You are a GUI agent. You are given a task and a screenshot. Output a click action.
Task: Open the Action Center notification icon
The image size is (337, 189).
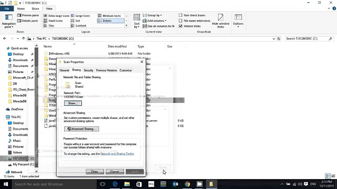click(x=306, y=184)
